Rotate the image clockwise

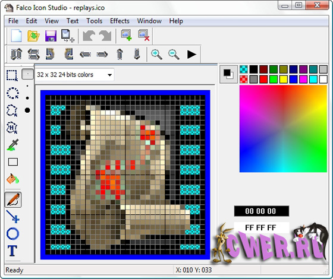point(68,54)
